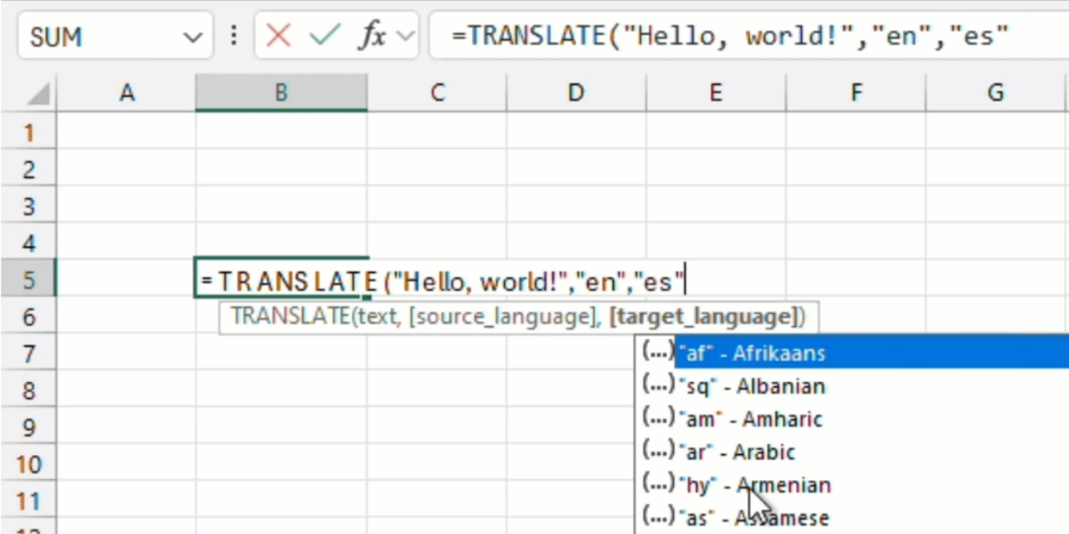Open the Name Box dropdown arrow
This screenshot has width=1069, height=534.
click(192, 35)
